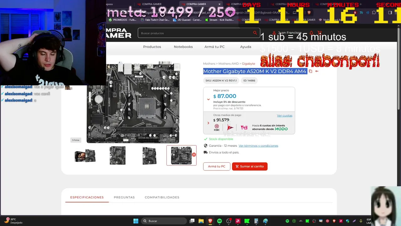Select the boxed motherboard first thumbnail
Screen dimensions: 401x226
(x=85, y=155)
